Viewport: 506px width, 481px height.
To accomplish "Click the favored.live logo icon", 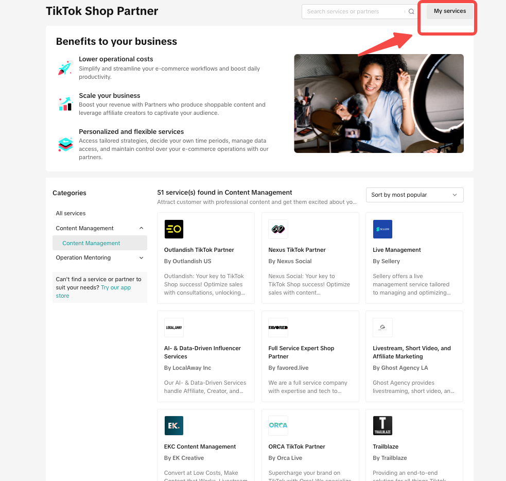I will (278, 328).
